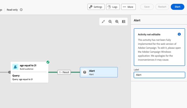Select the age equal to 21 activity

click(29, 72)
